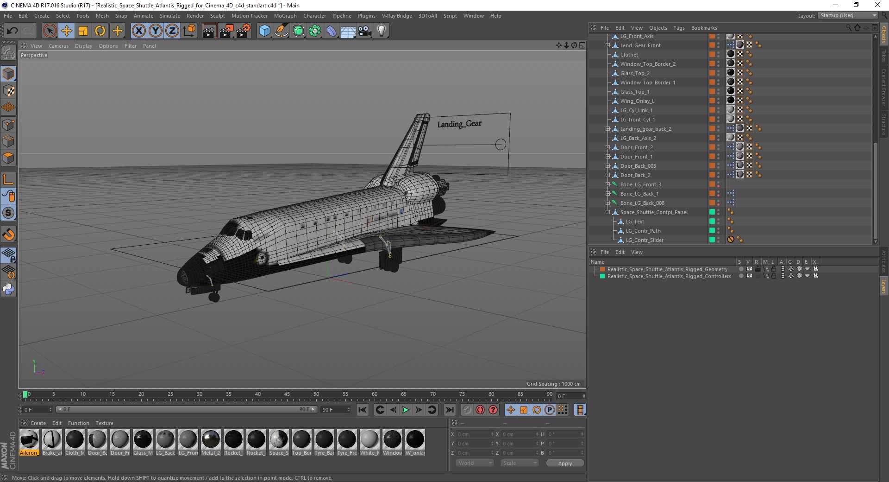
Task: Open Object Manager Tags menu
Action: coord(679,28)
